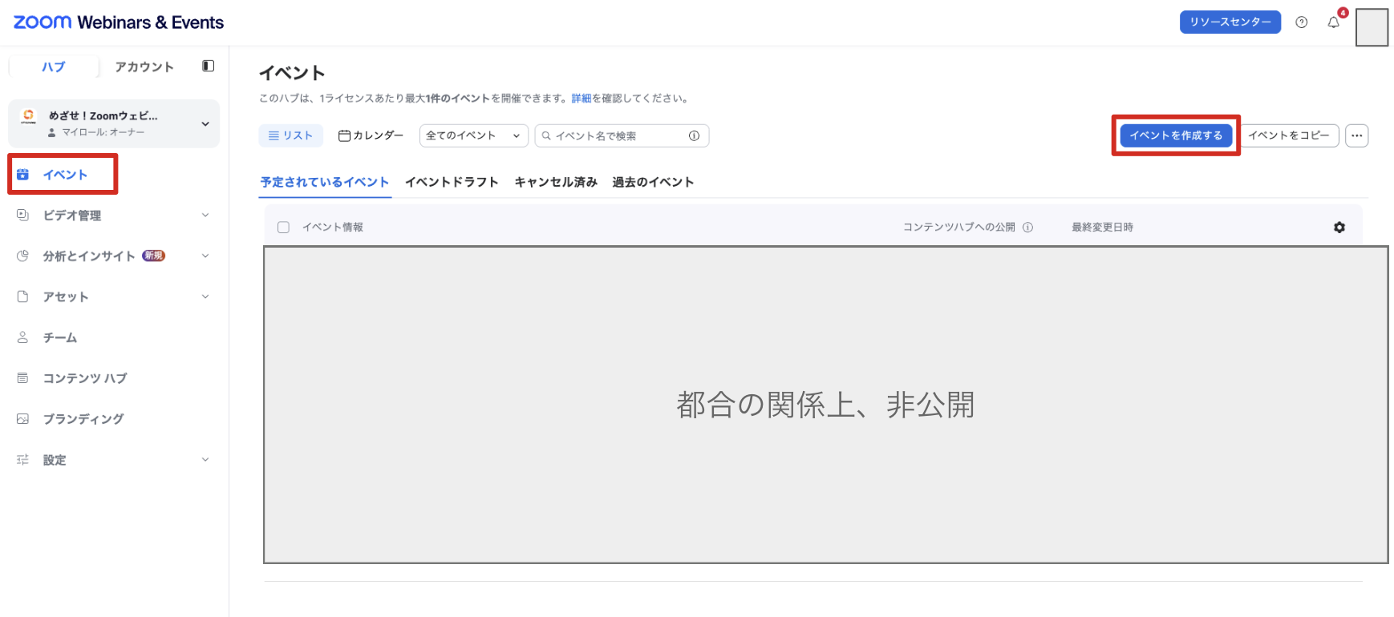Screen dimensions: 1394x617
Task: Open the 全てのイベント filter dropdown
Action: 474,135
